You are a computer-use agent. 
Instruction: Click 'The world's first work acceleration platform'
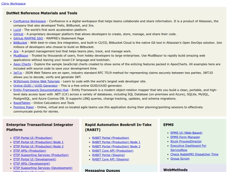pyautogui.click(x=56, y=30)
